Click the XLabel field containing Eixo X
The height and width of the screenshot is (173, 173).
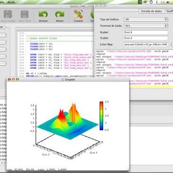click(146, 32)
